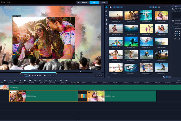Select the transition between the overlay clips
Screen dimensions: 181x121
[82, 96]
